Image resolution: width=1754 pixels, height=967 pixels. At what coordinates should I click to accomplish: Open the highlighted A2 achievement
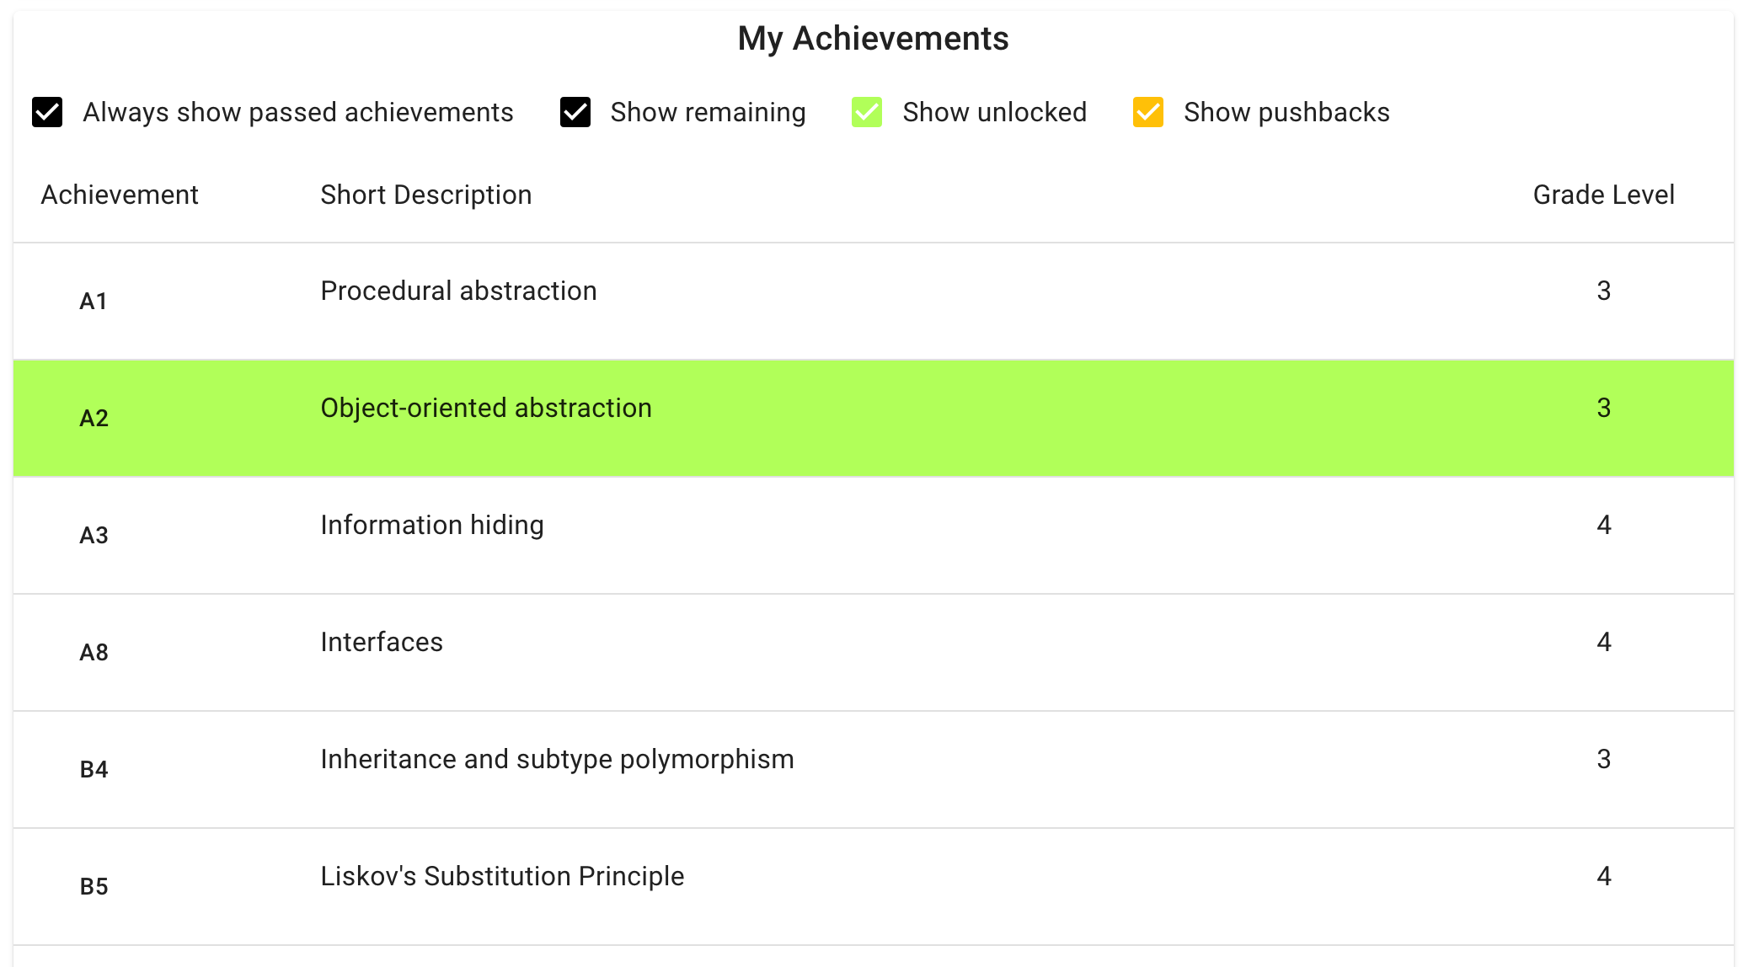[94, 418]
